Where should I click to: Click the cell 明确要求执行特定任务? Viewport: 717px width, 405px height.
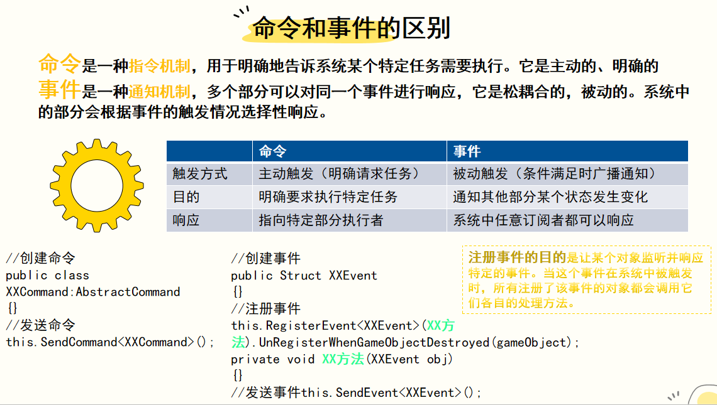[349, 197]
